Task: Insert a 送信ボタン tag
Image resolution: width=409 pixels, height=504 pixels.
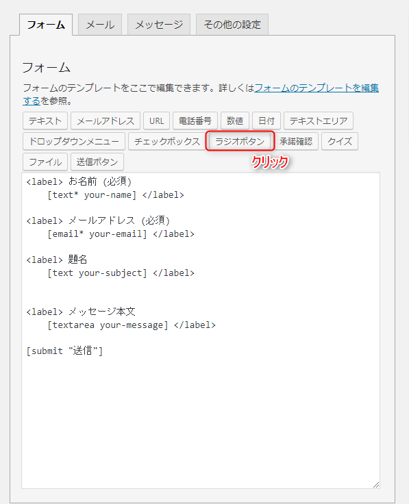Action: pyautogui.click(x=97, y=162)
